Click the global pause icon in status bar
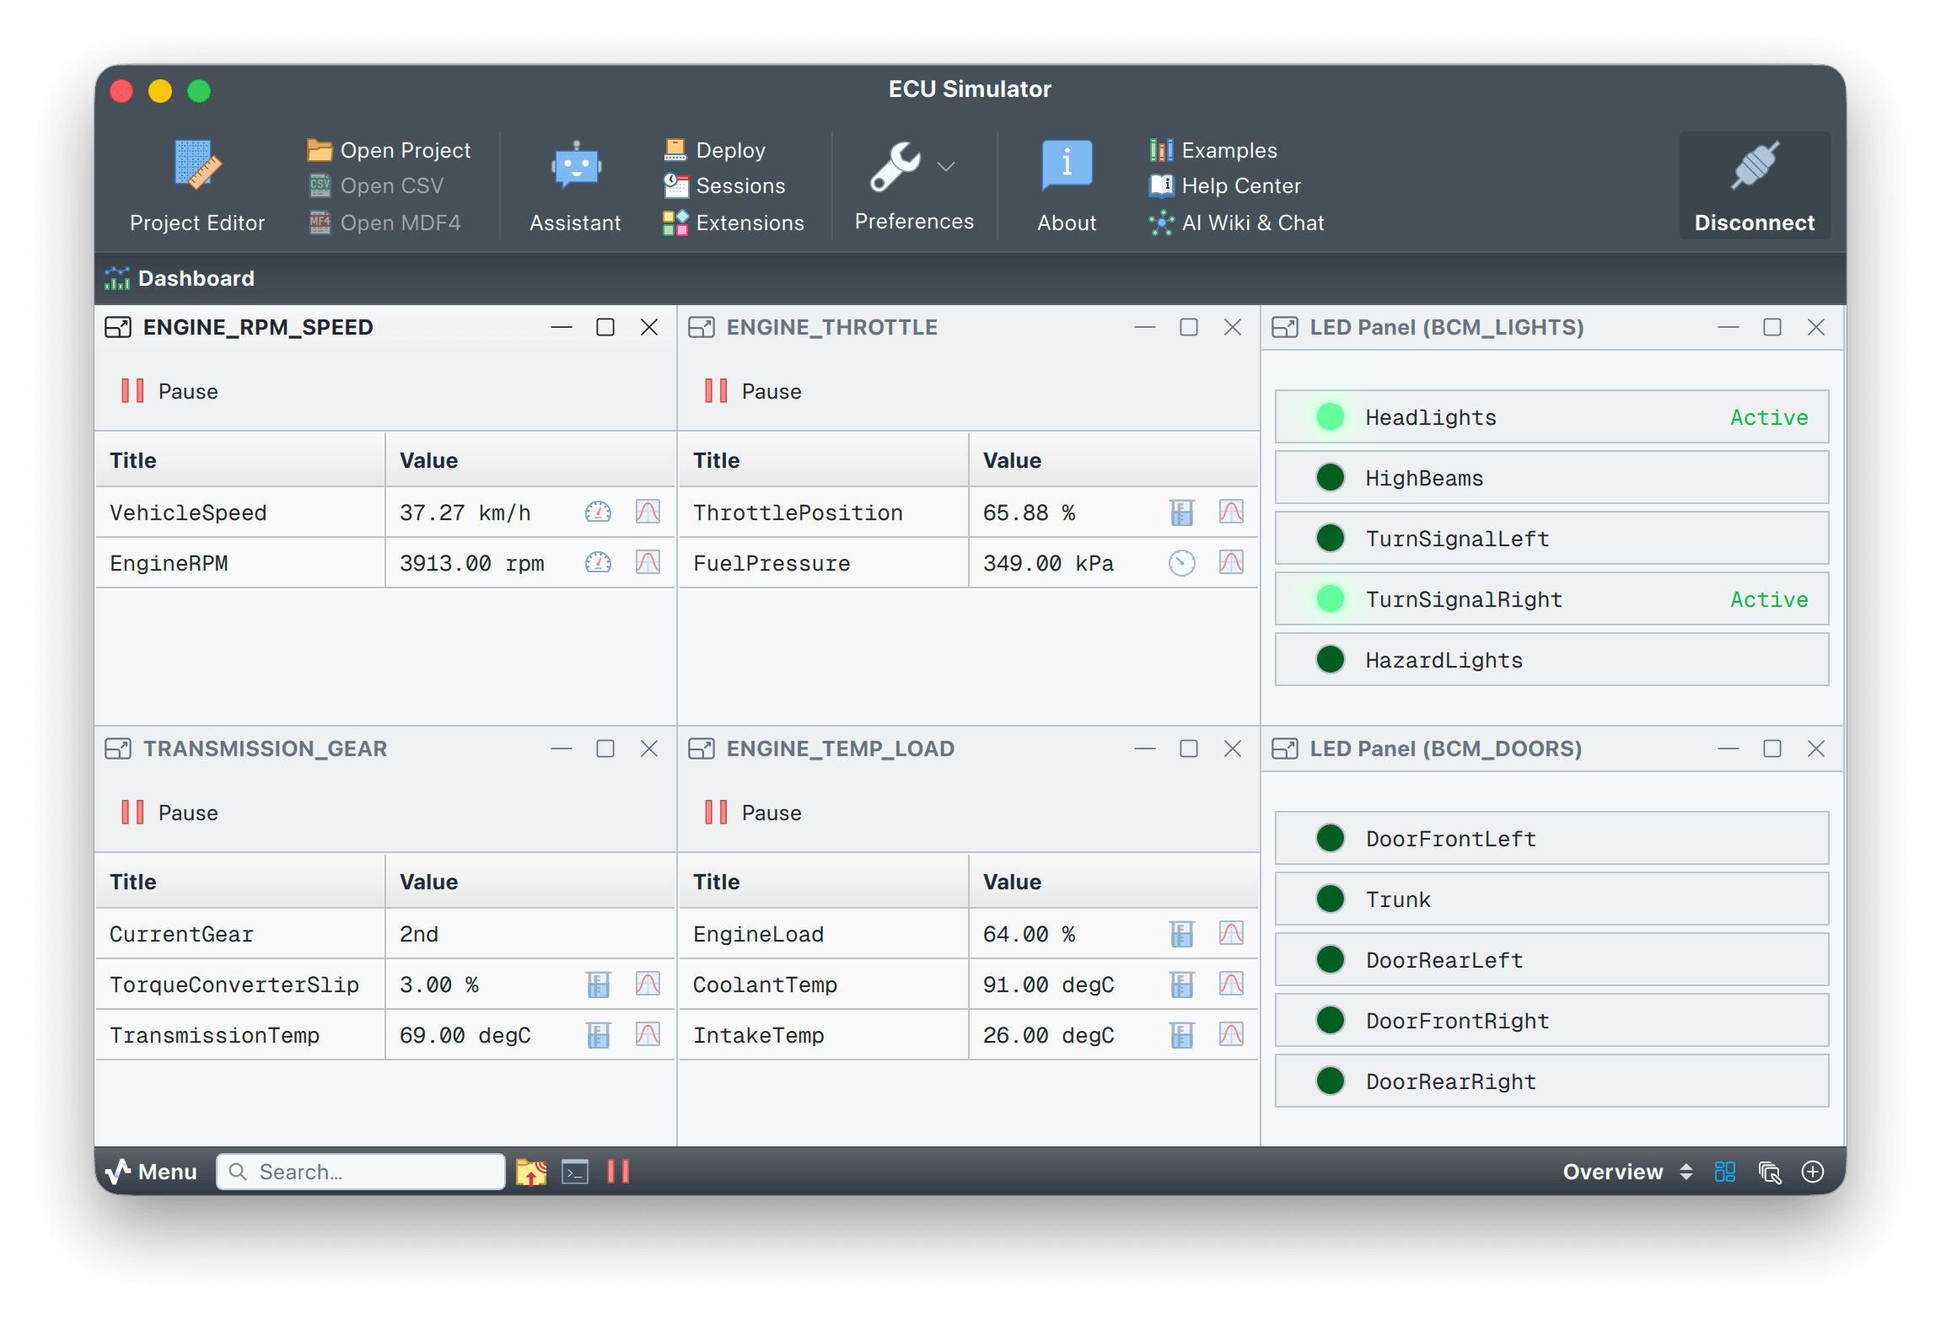This screenshot has width=1941, height=1320. tap(618, 1172)
